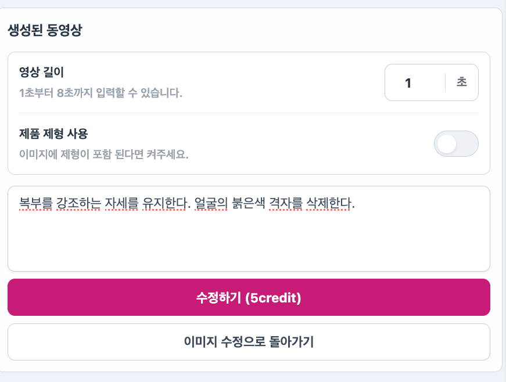
Task: Click the 영상 길이 label
Action: click(41, 72)
